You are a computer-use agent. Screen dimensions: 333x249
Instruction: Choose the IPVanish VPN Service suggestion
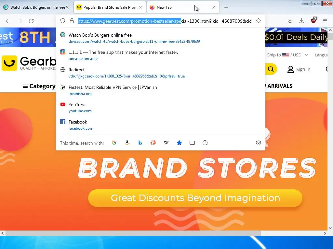click(161, 90)
